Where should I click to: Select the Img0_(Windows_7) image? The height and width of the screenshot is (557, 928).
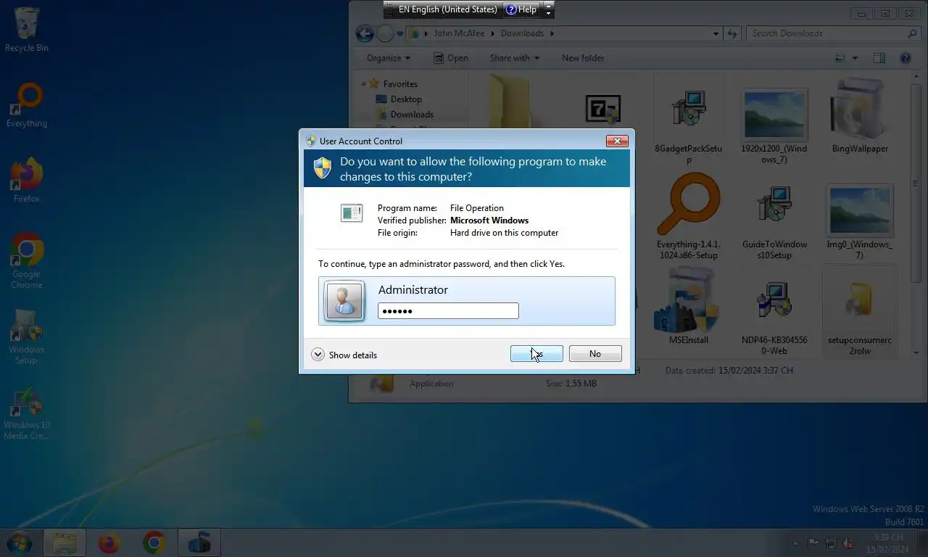pos(860,221)
